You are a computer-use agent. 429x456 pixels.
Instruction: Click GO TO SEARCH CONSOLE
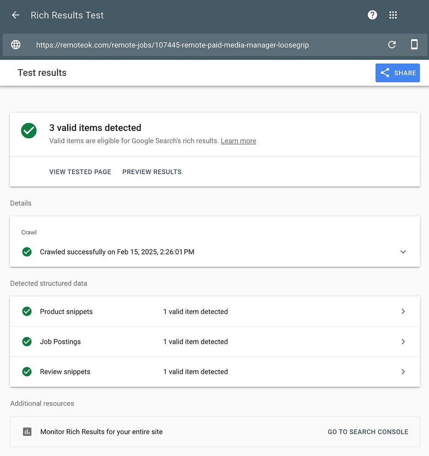368,432
